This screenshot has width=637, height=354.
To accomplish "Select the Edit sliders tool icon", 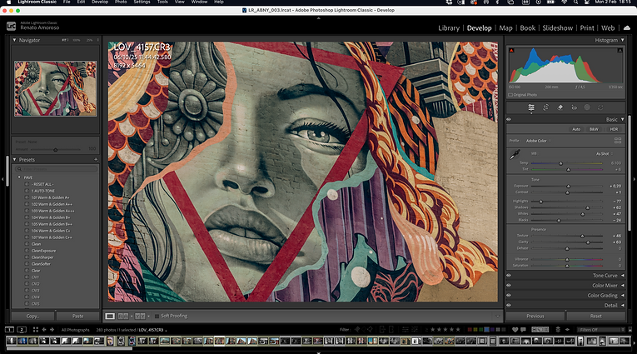I will click(531, 107).
